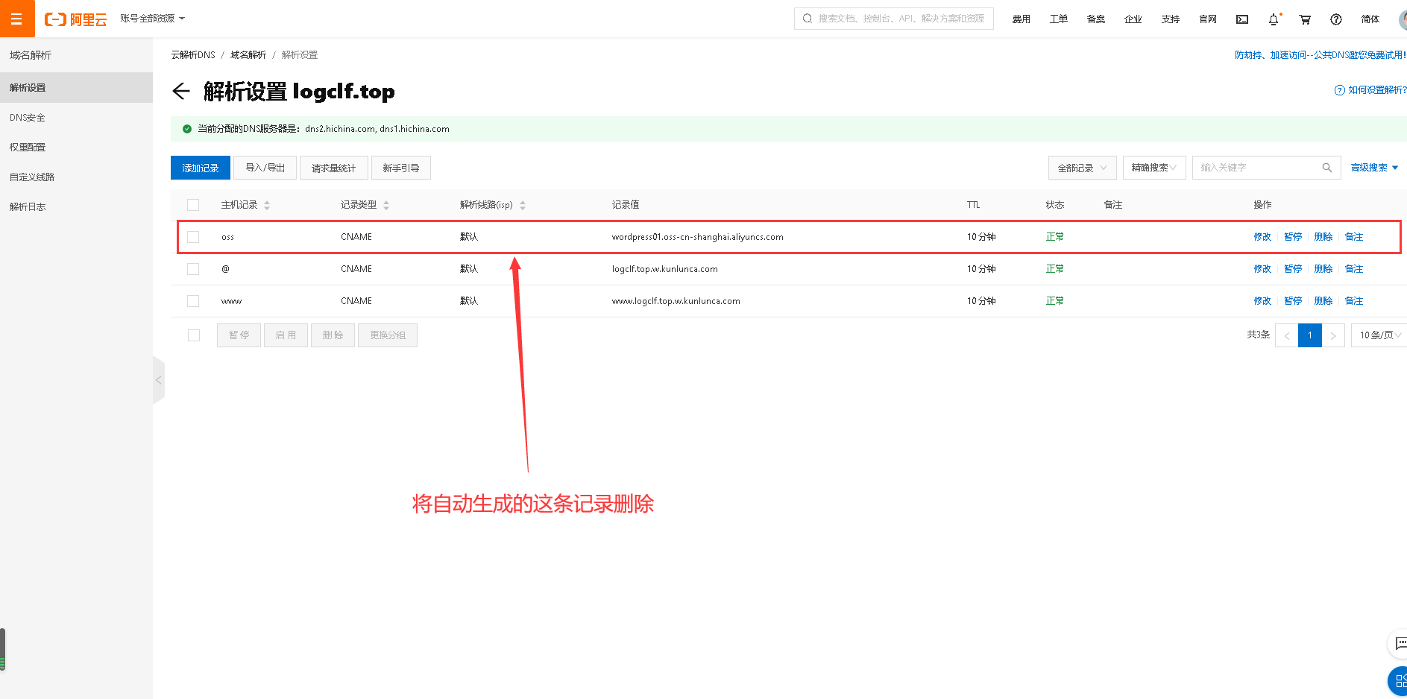Open Cloud Shell terminal icon

pyautogui.click(x=1242, y=19)
